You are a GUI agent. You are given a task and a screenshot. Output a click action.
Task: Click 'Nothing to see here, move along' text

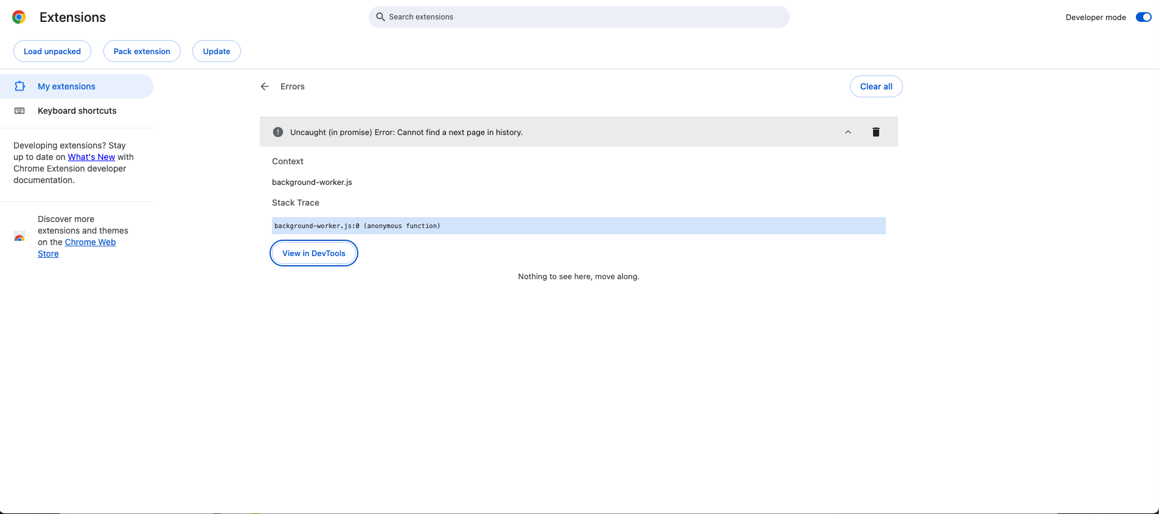579,276
